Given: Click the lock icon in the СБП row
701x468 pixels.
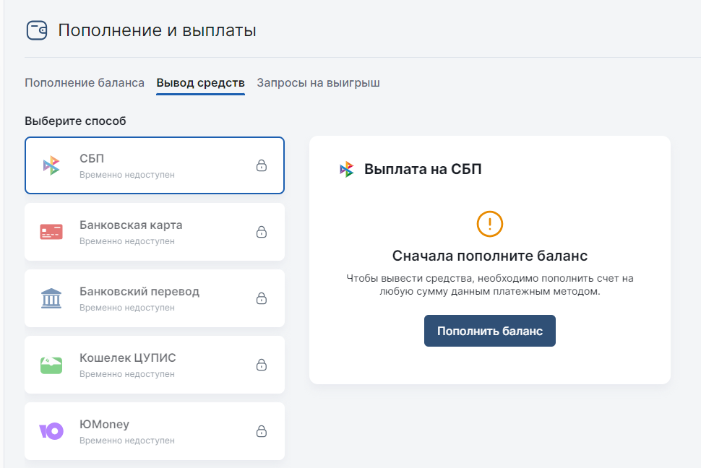Looking at the screenshot, I should tap(262, 165).
